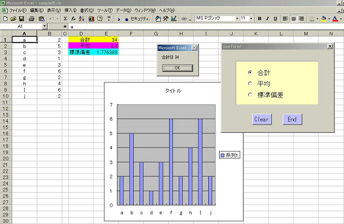Viewport: 344px width, 224px height.
Task: Click the formula bar input field
Action: pos(196,26)
